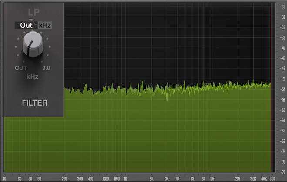
Task: Click the 30K frequency axis label
Action: [253, 179]
